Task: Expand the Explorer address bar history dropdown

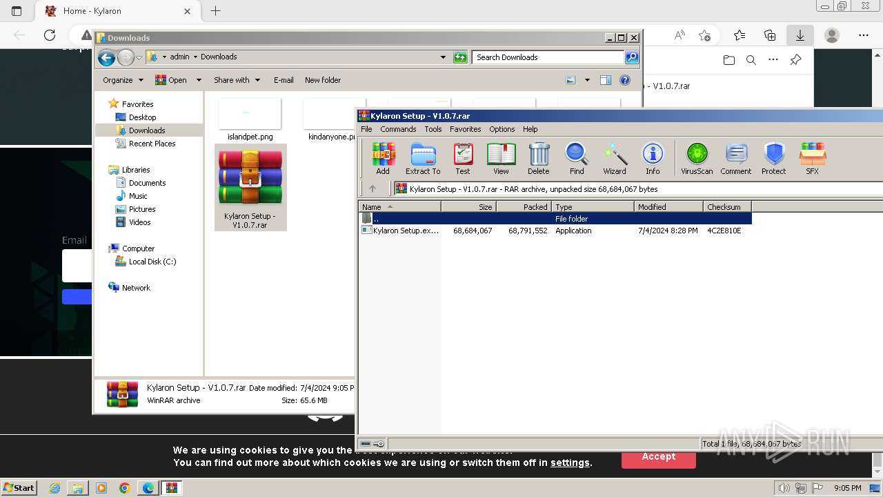Action: [443, 57]
